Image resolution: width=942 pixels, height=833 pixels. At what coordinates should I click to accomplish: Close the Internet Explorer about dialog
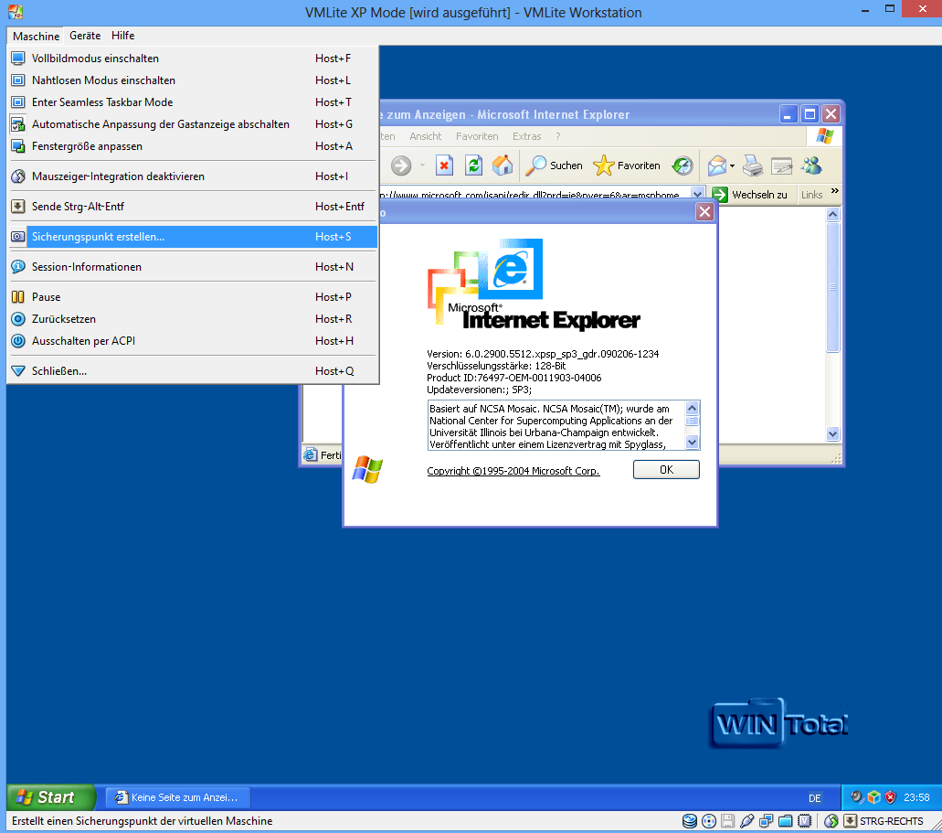tap(704, 212)
